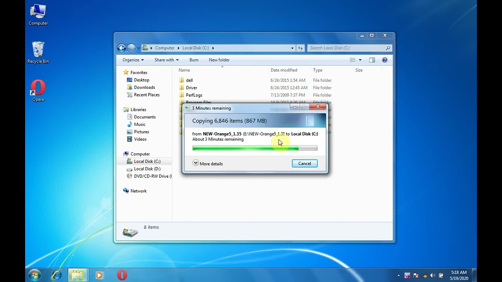Open Favorites star in navigation pane
The height and width of the screenshot is (282, 502).
126,72
